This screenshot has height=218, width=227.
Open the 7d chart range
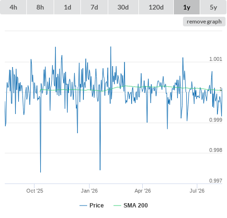(94, 7)
